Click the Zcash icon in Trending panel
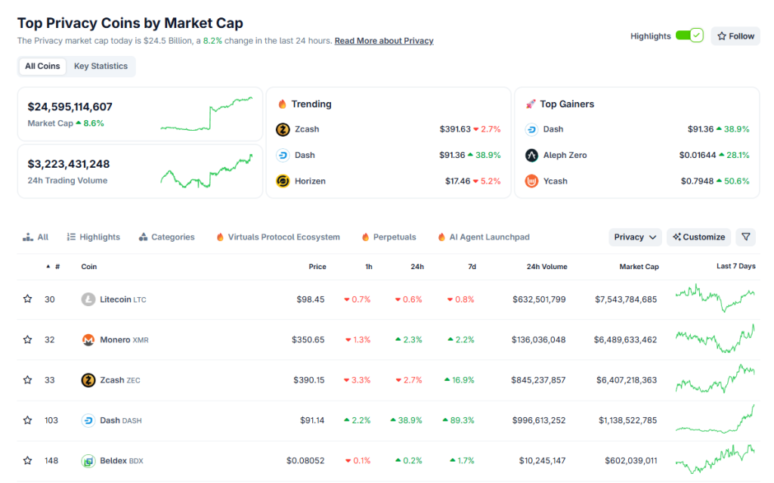The image size is (774, 483). point(283,129)
